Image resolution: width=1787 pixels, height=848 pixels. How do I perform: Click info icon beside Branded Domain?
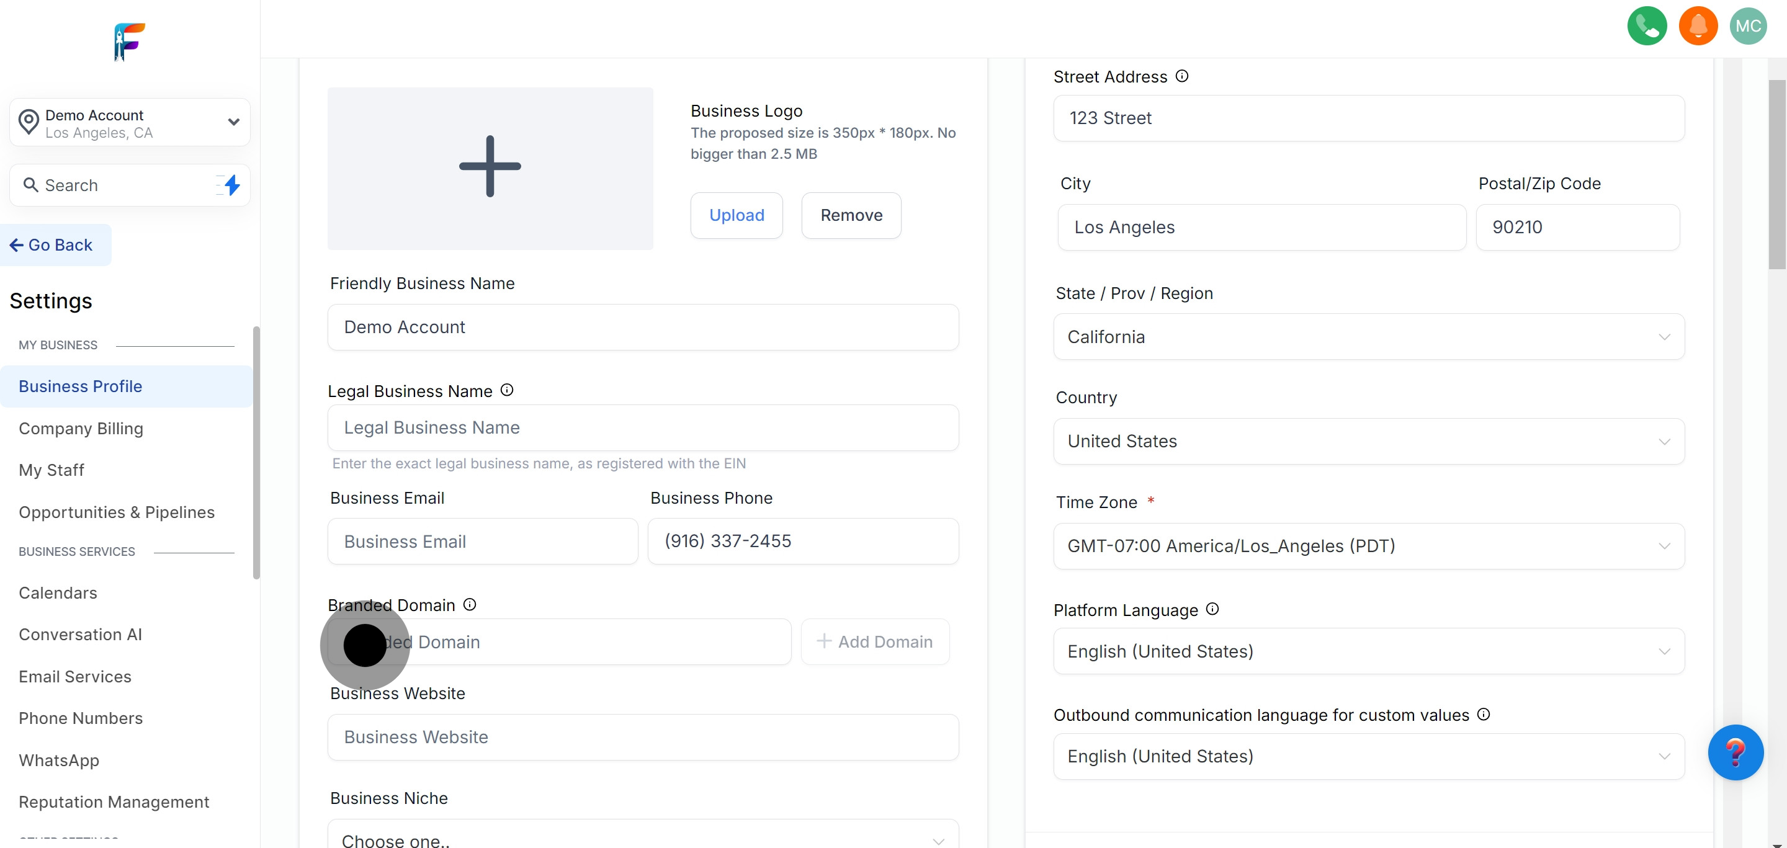470,605
